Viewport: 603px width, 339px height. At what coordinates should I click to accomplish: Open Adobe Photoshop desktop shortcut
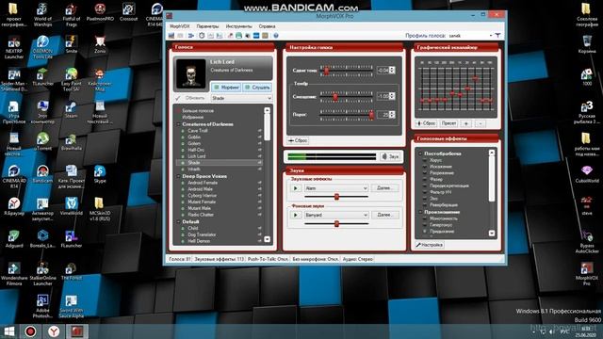point(42,306)
